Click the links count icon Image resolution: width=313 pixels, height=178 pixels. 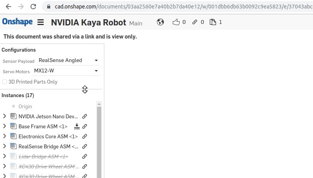pyautogui.click(x=195, y=22)
